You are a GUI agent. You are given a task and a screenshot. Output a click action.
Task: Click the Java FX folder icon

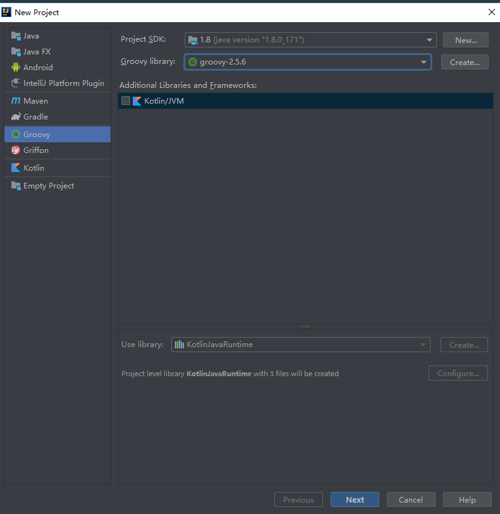(x=16, y=51)
